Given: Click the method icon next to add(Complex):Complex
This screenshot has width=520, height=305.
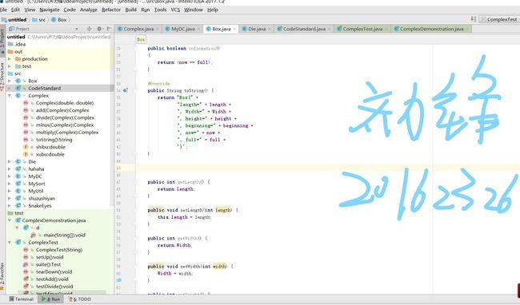Looking at the screenshot, I should (x=26, y=110).
